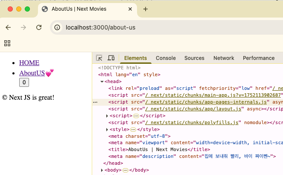This screenshot has height=175, width=283.
Task: Open the Sources panel
Action: (194, 58)
